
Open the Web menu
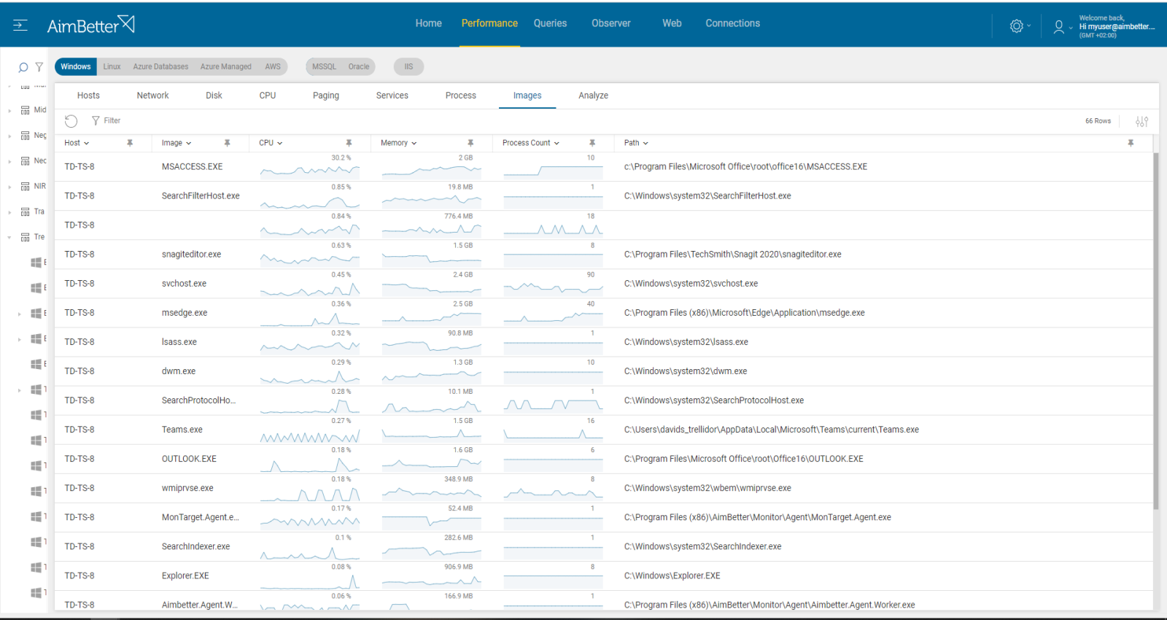tap(672, 23)
